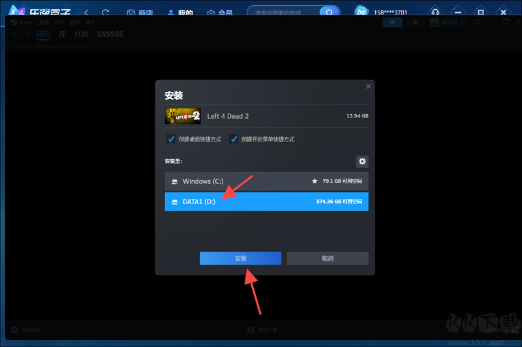Open install location settings gear
522x347 pixels.
tap(362, 161)
